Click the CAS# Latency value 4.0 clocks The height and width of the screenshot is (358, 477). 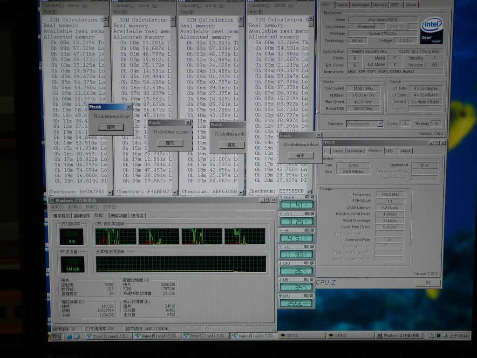pyautogui.click(x=390, y=207)
